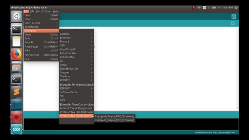The image size is (249, 140).
Task: Open the Help menu
Action: [x=56, y=11]
